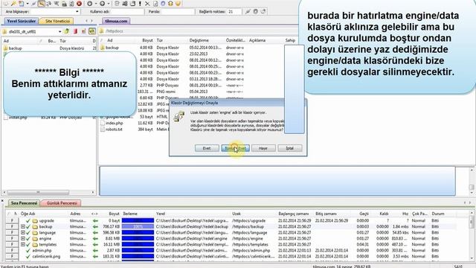Viewport: 476px width, 268px height.
Task: Click the highlighted green icon beside local path
Action: (92, 31)
